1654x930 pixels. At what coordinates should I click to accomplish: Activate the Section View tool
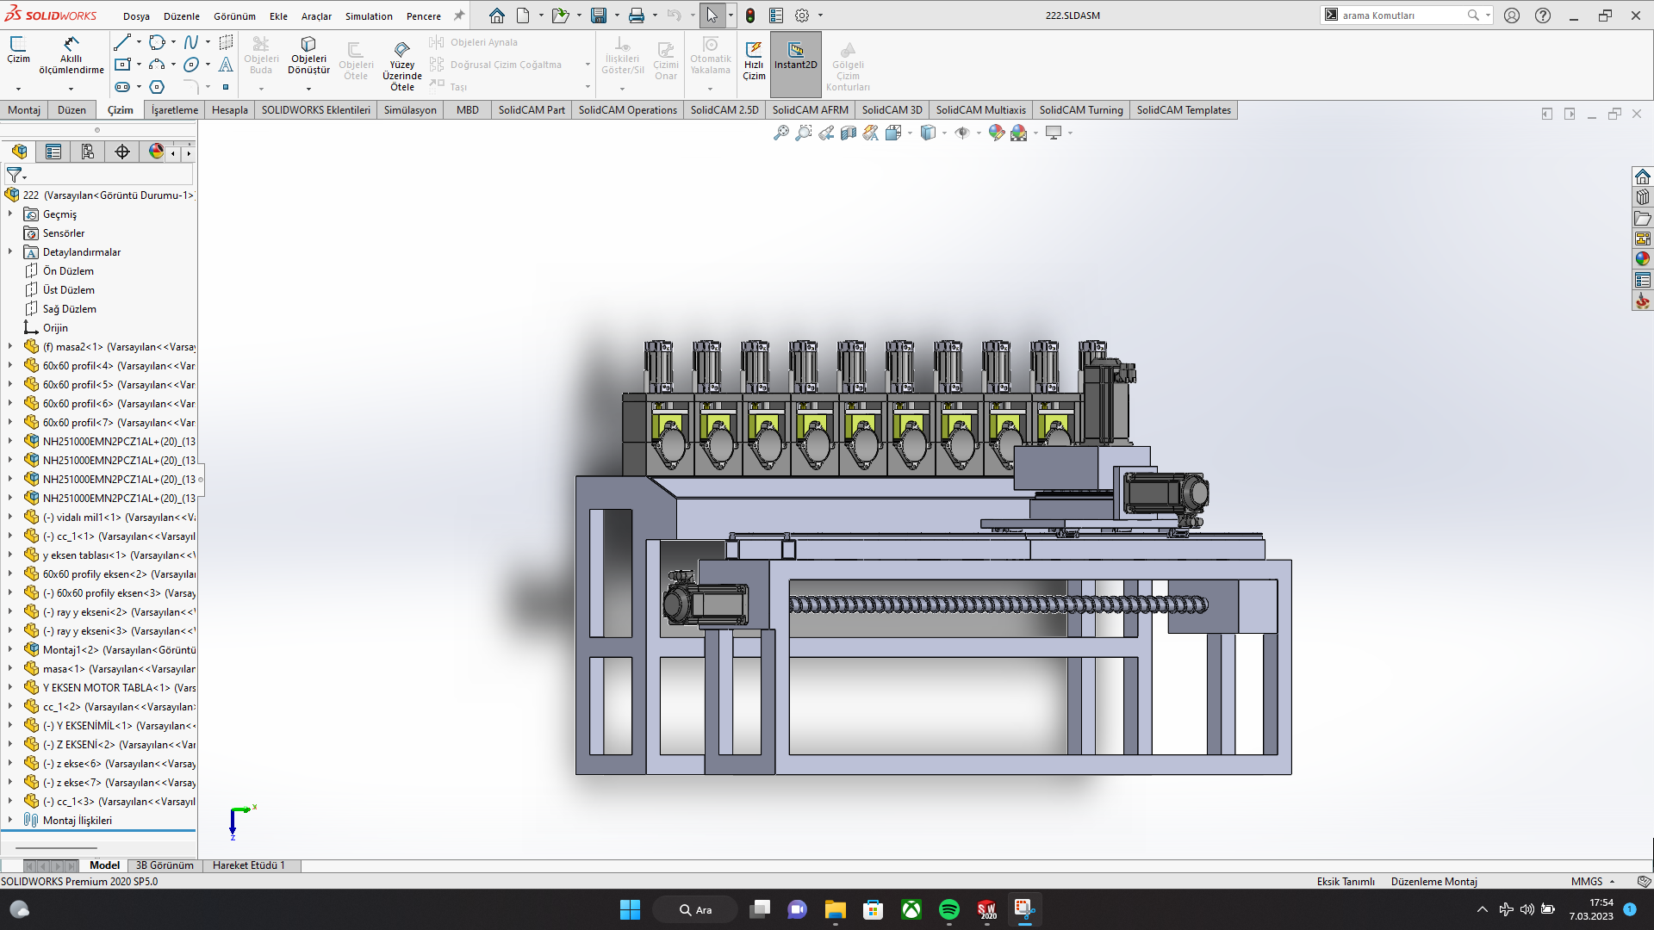click(x=849, y=133)
